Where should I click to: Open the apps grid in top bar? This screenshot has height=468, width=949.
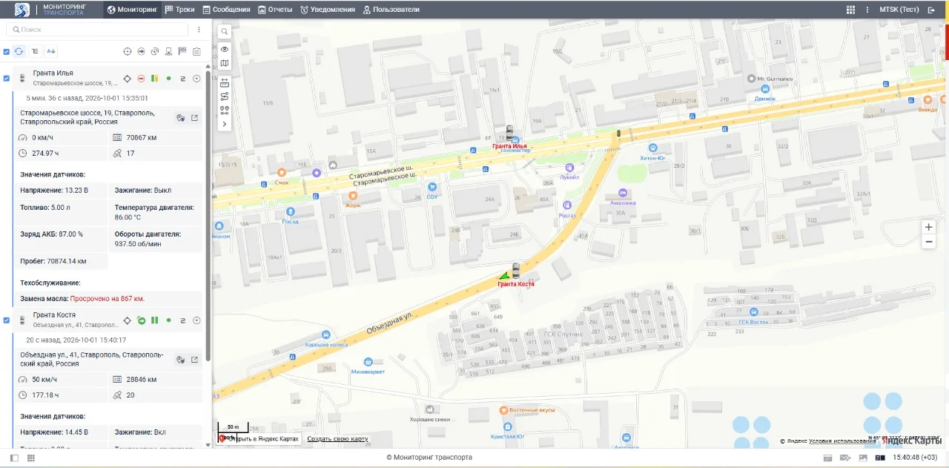850,10
